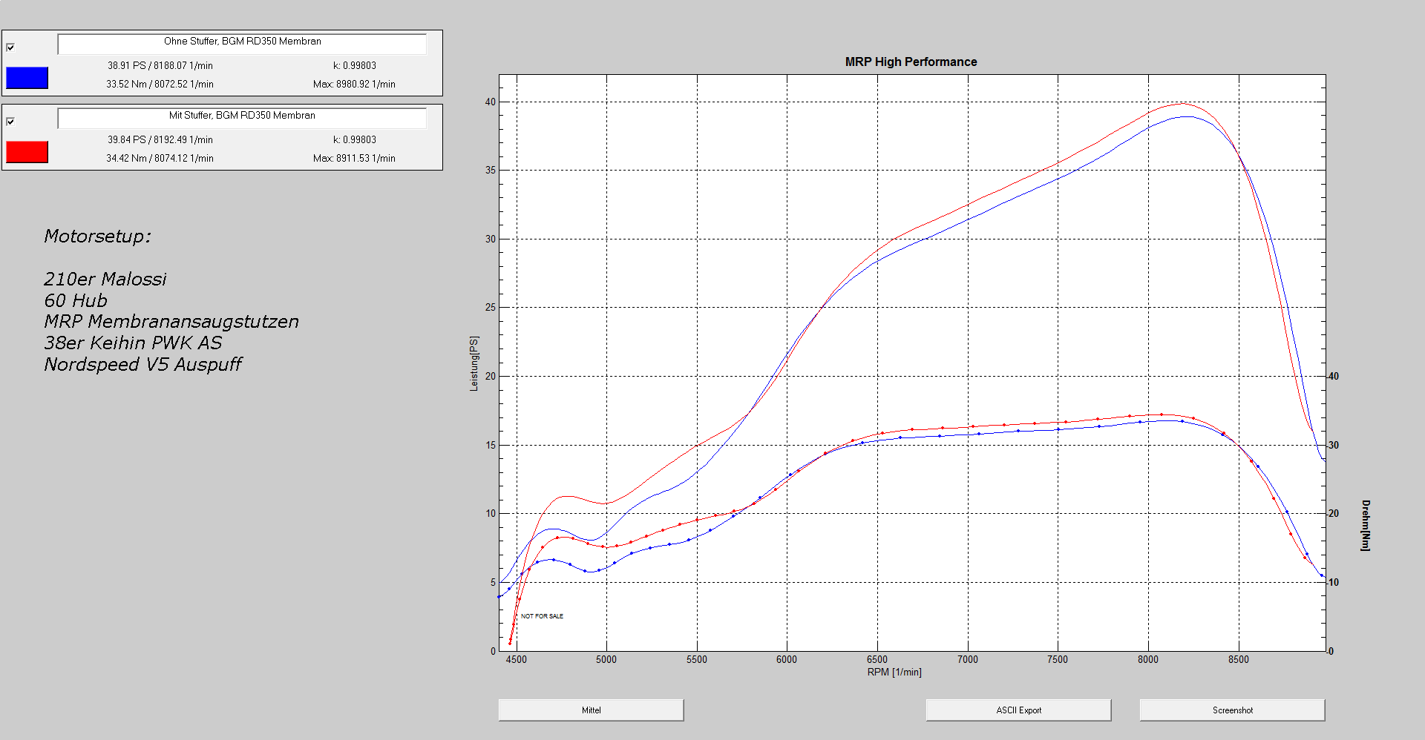The image size is (1425, 740).
Task: Toggle the Mit Stuffer run checkbox
Action: tap(10, 122)
